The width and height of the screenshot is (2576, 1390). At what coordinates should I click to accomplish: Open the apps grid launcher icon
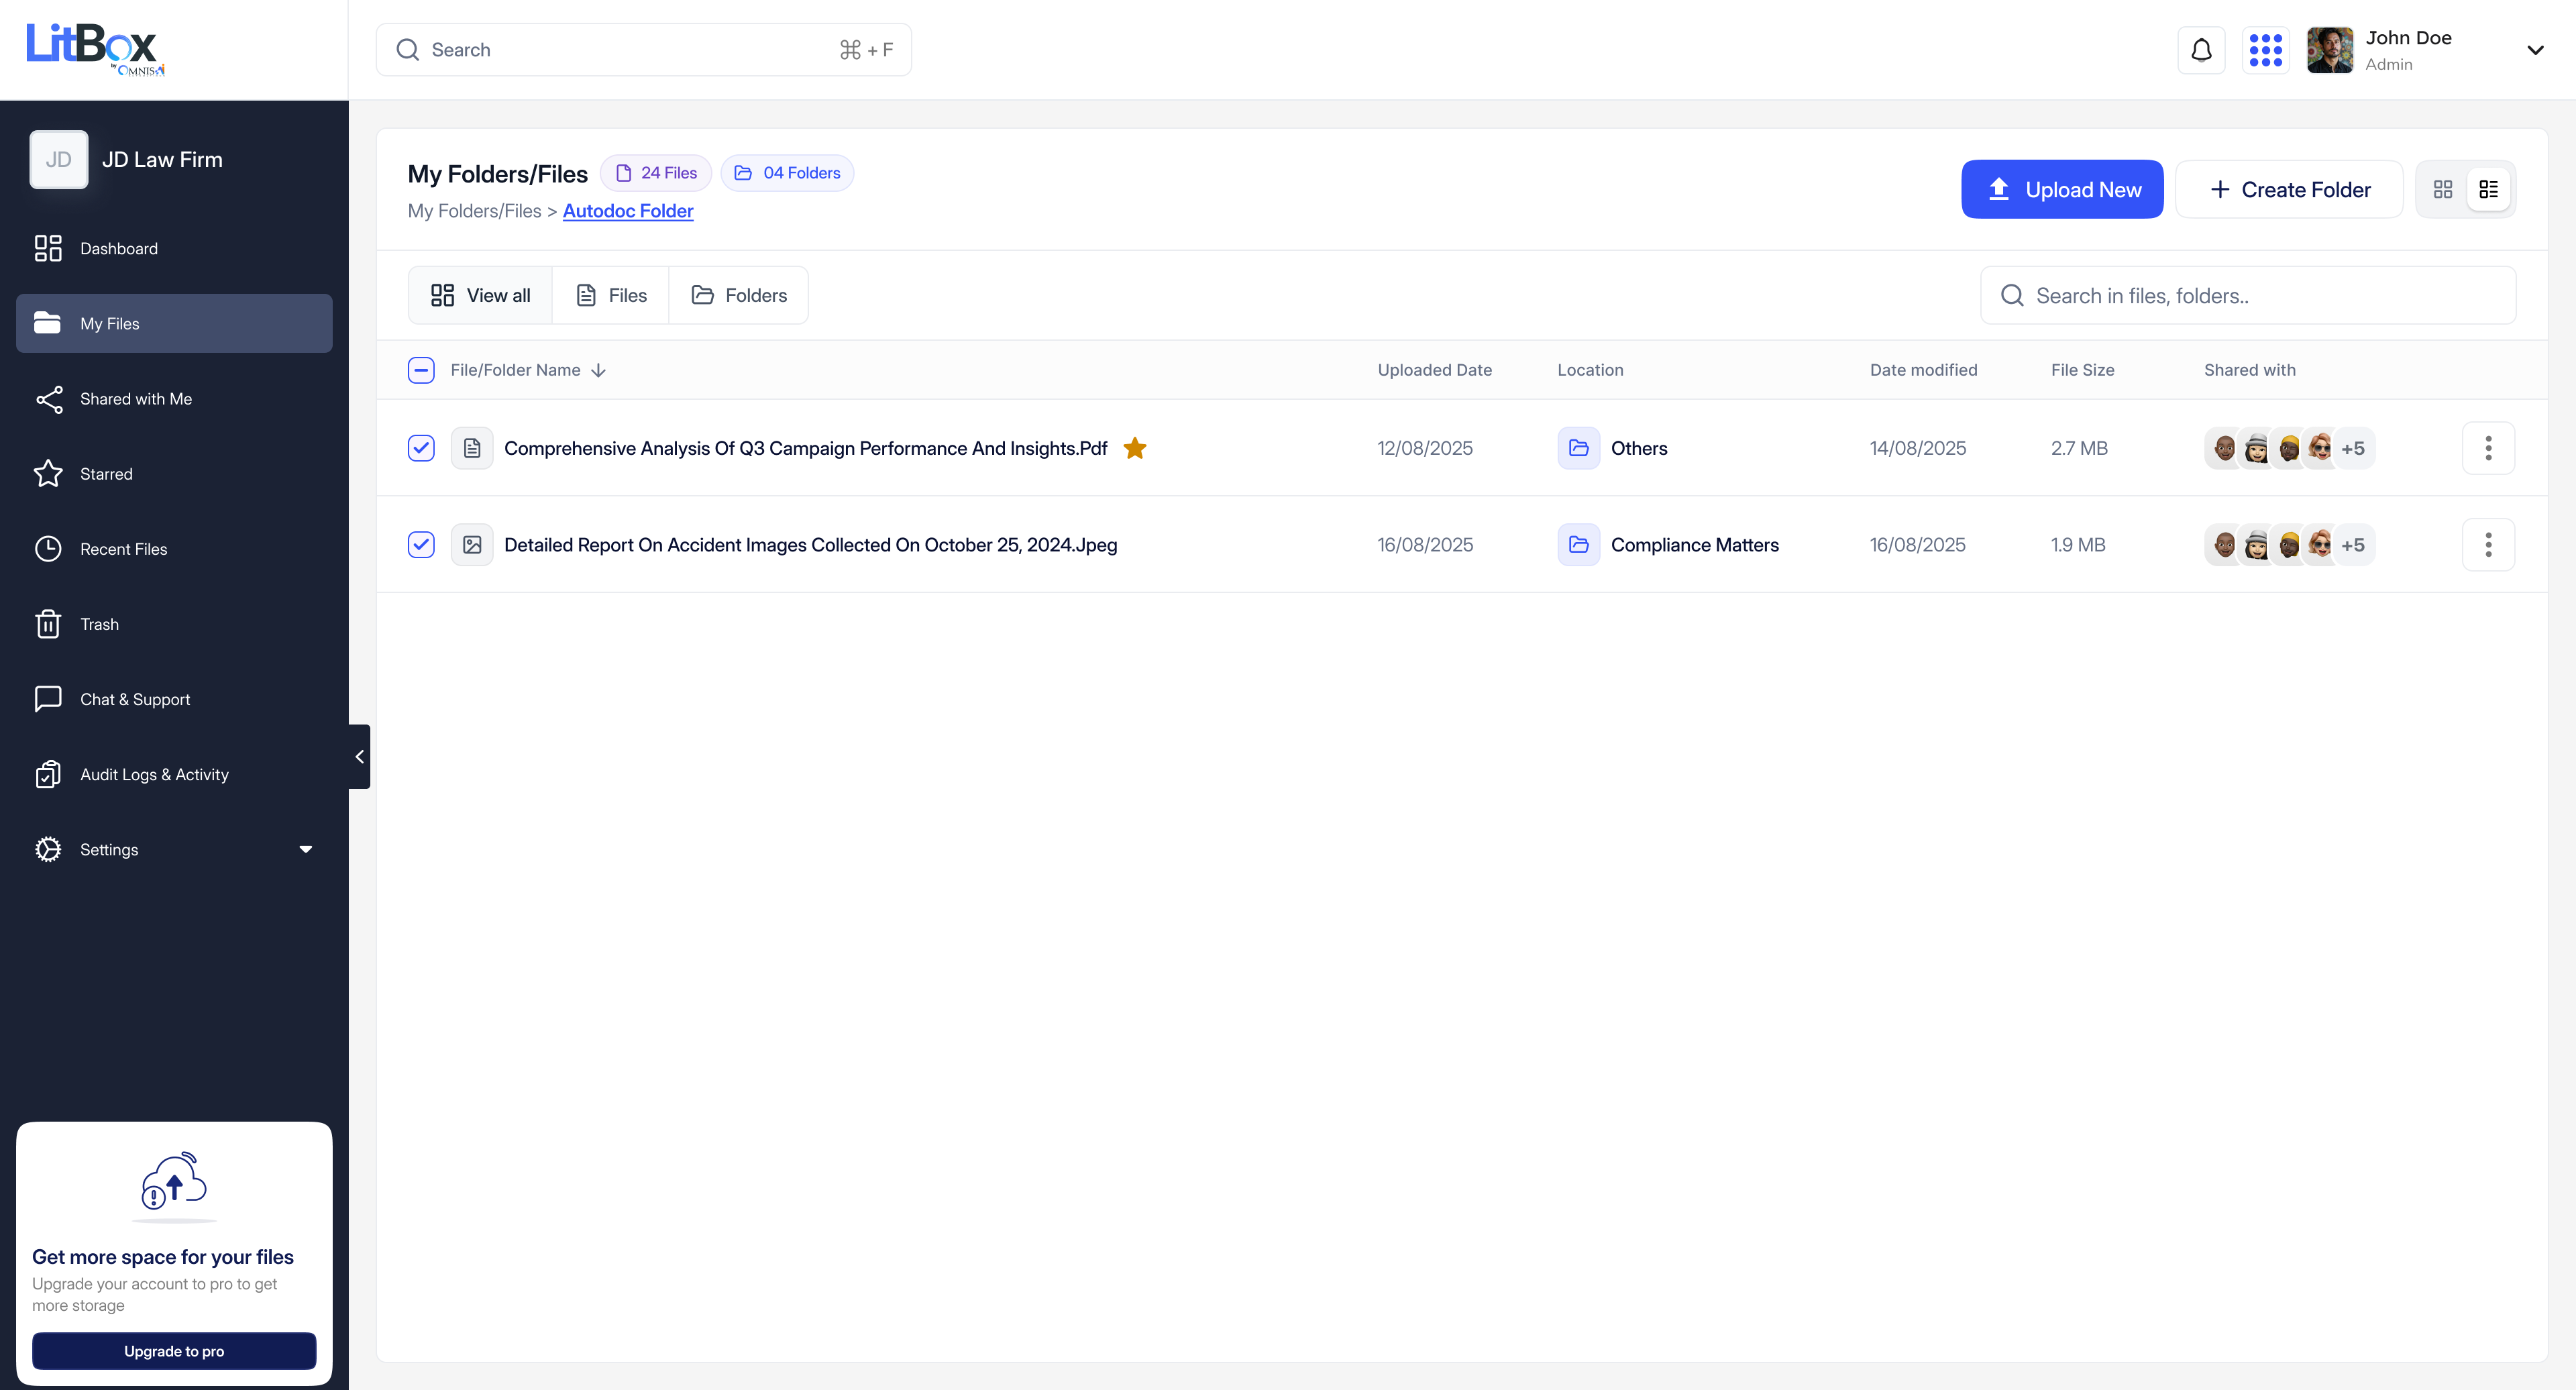coord(2265,50)
